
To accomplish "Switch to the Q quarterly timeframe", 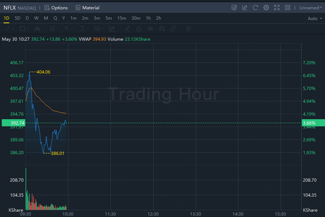I will coord(55,18).
